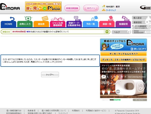Expand the お知らせ news dropdown arrow
This screenshot has height=114, width=151.
[107, 32]
